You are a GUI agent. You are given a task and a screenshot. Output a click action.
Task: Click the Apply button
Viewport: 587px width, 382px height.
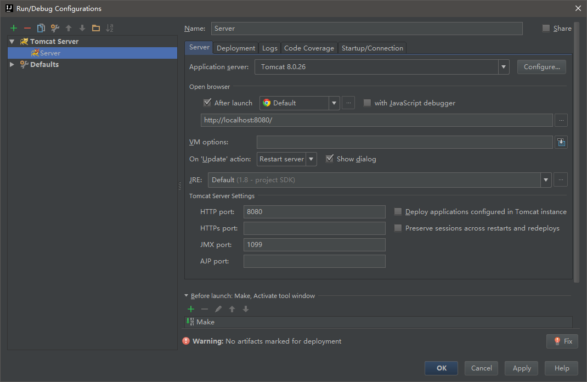point(522,368)
